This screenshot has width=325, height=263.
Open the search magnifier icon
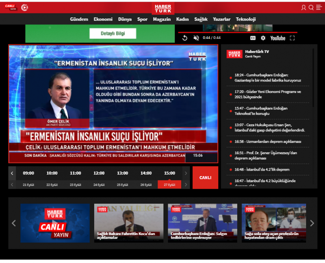pos(311,7)
